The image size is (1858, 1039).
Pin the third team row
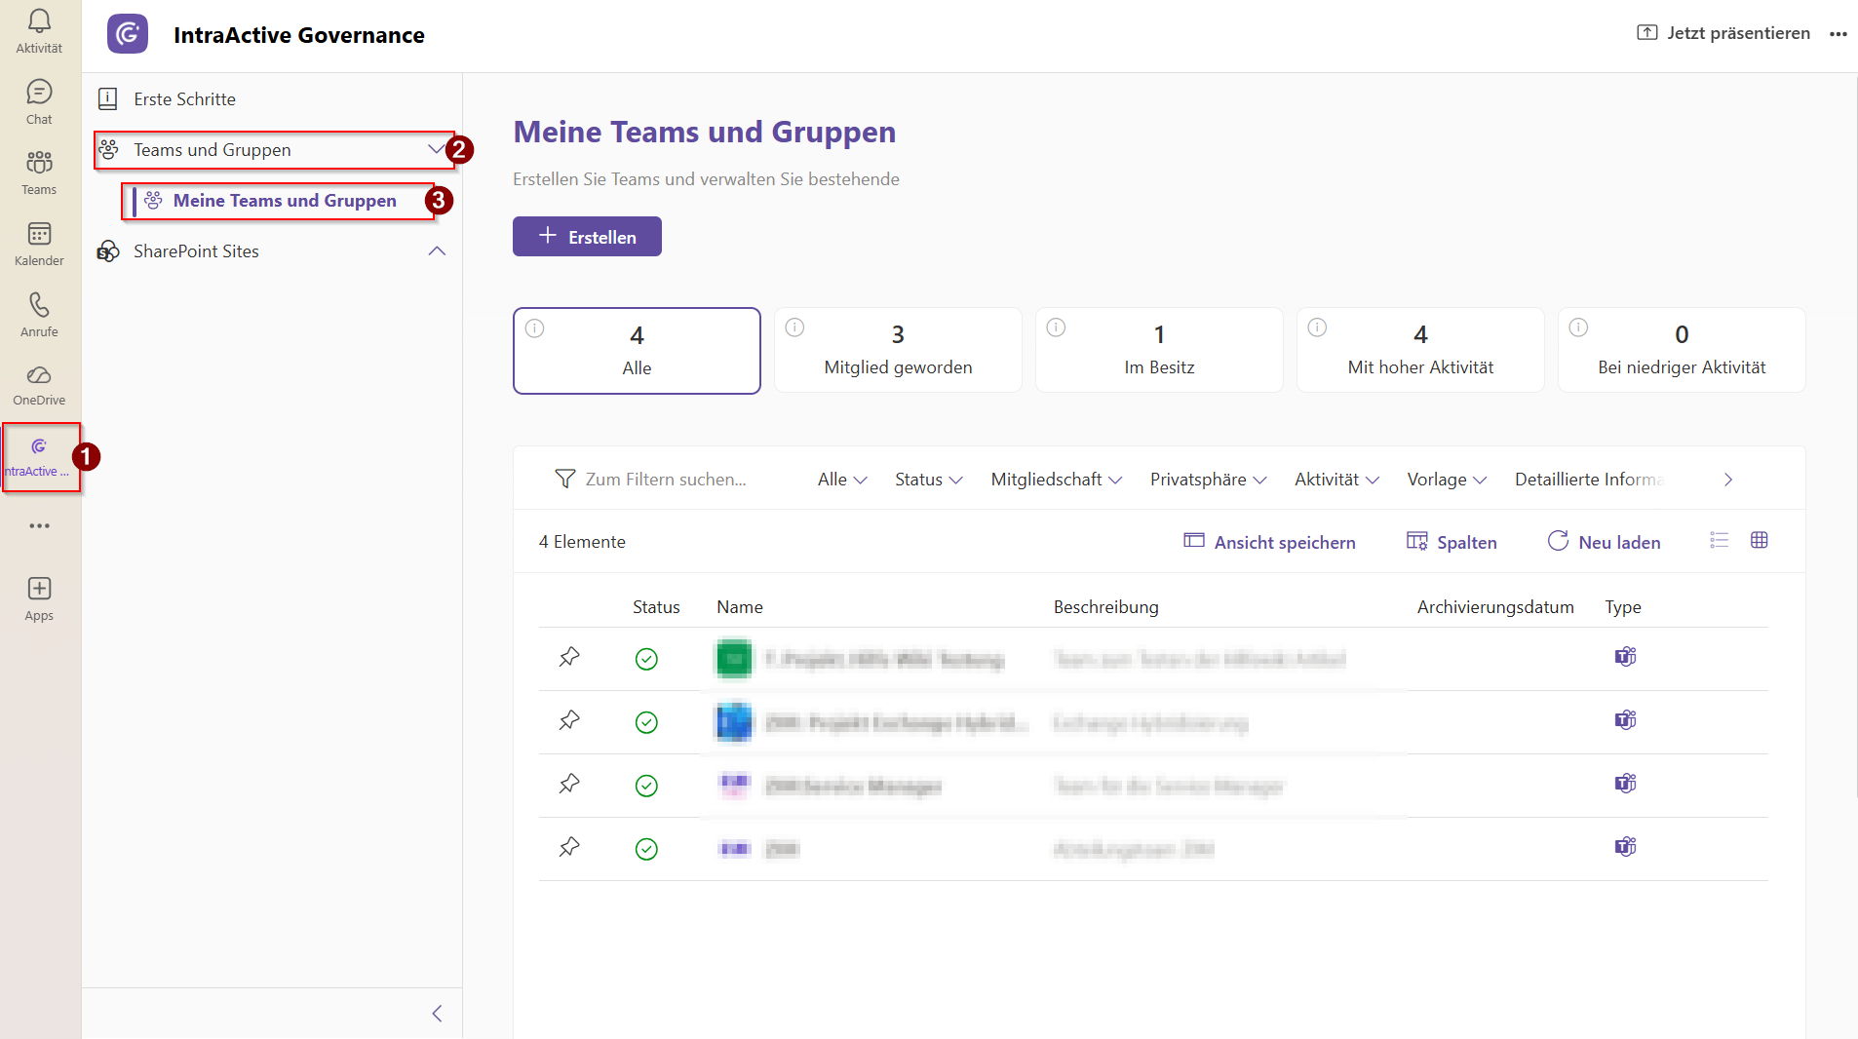tap(569, 784)
